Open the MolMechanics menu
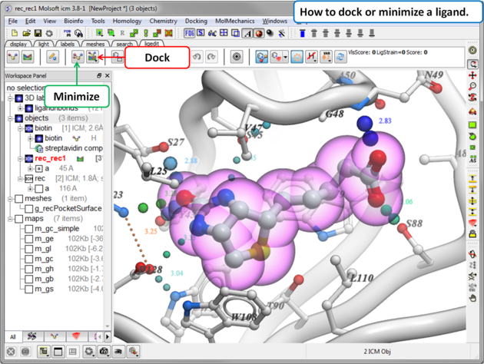Viewport: 484px width, 364px height. [x=234, y=21]
